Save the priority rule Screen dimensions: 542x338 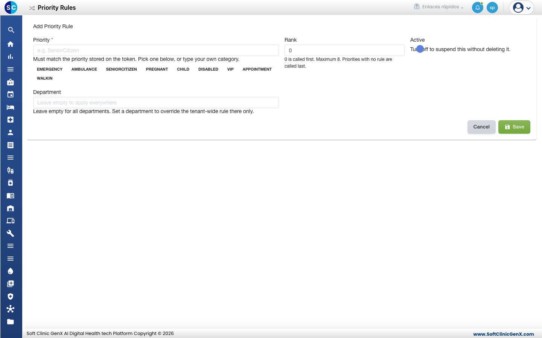tap(514, 127)
